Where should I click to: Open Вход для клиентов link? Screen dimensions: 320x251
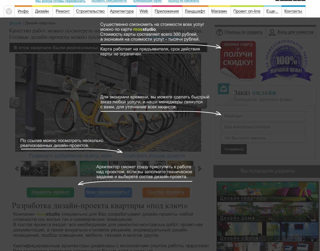click(x=296, y=32)
